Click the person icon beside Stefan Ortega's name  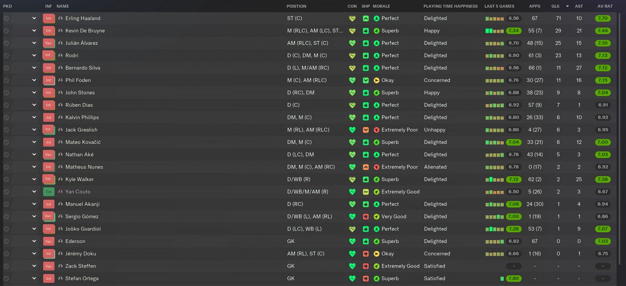tap(61, 279)
